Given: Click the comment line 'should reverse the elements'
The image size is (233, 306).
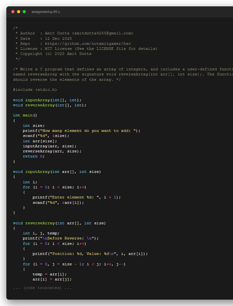Looking at the screenshot, I should [67, 79].
